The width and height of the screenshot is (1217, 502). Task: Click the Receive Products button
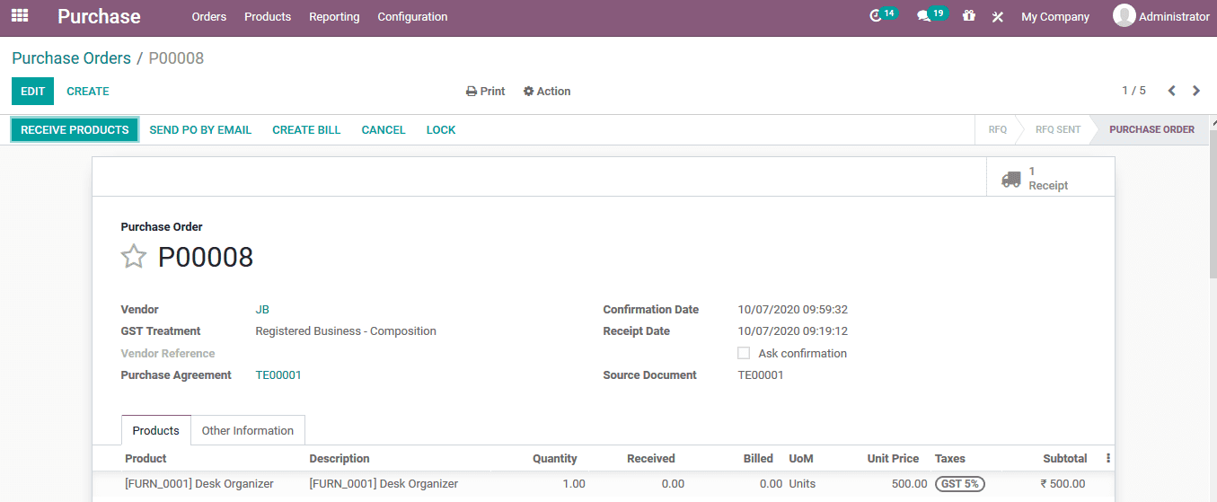tap(75, 130)
